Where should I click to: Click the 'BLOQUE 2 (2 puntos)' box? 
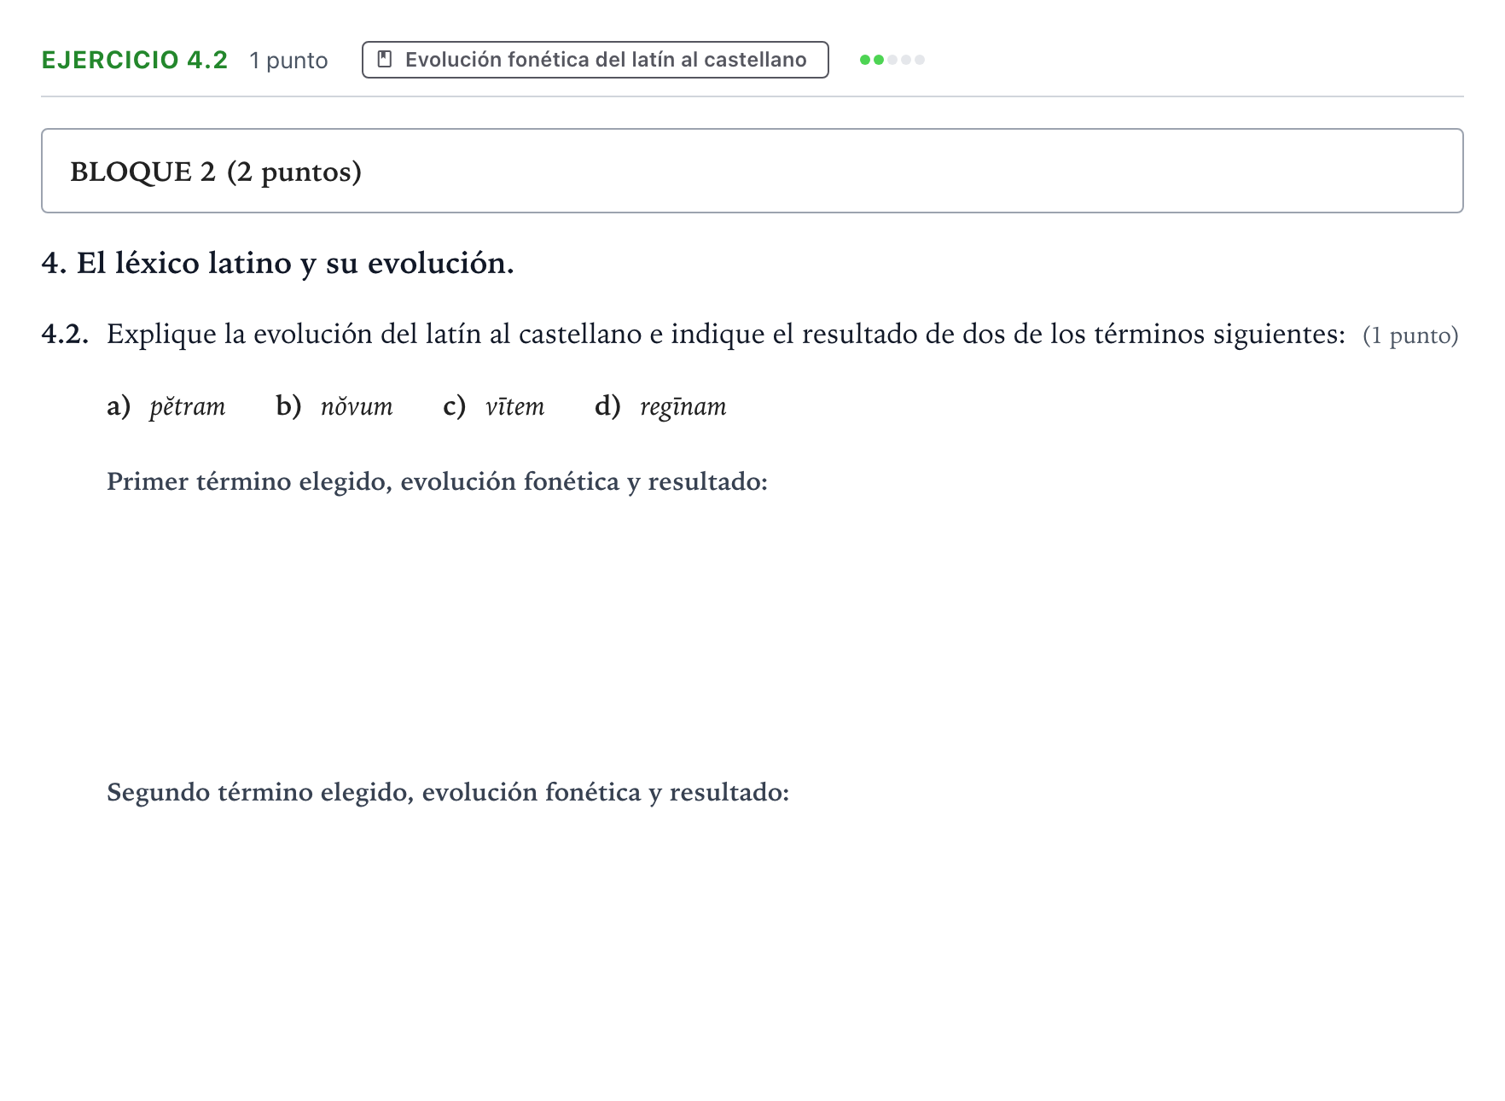752,171
